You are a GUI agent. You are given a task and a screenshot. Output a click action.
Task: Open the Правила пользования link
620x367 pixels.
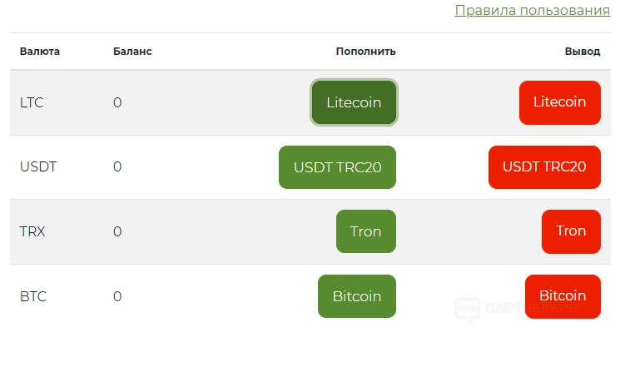[532, 11]
